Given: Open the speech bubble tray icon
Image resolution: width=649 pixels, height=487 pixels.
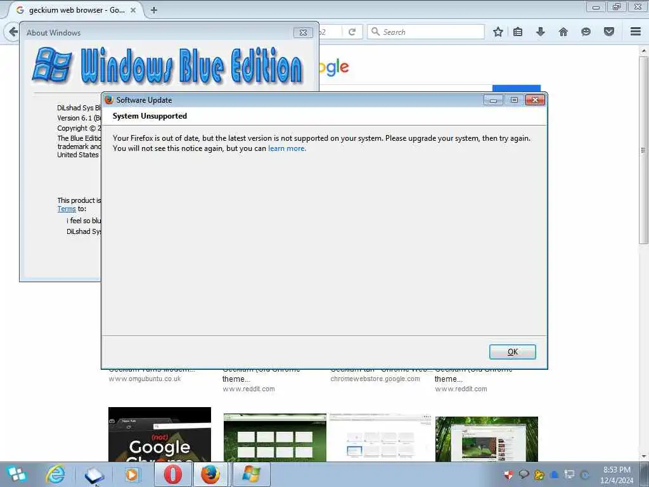Looking at the screenshot, I should tap(524, 474).
